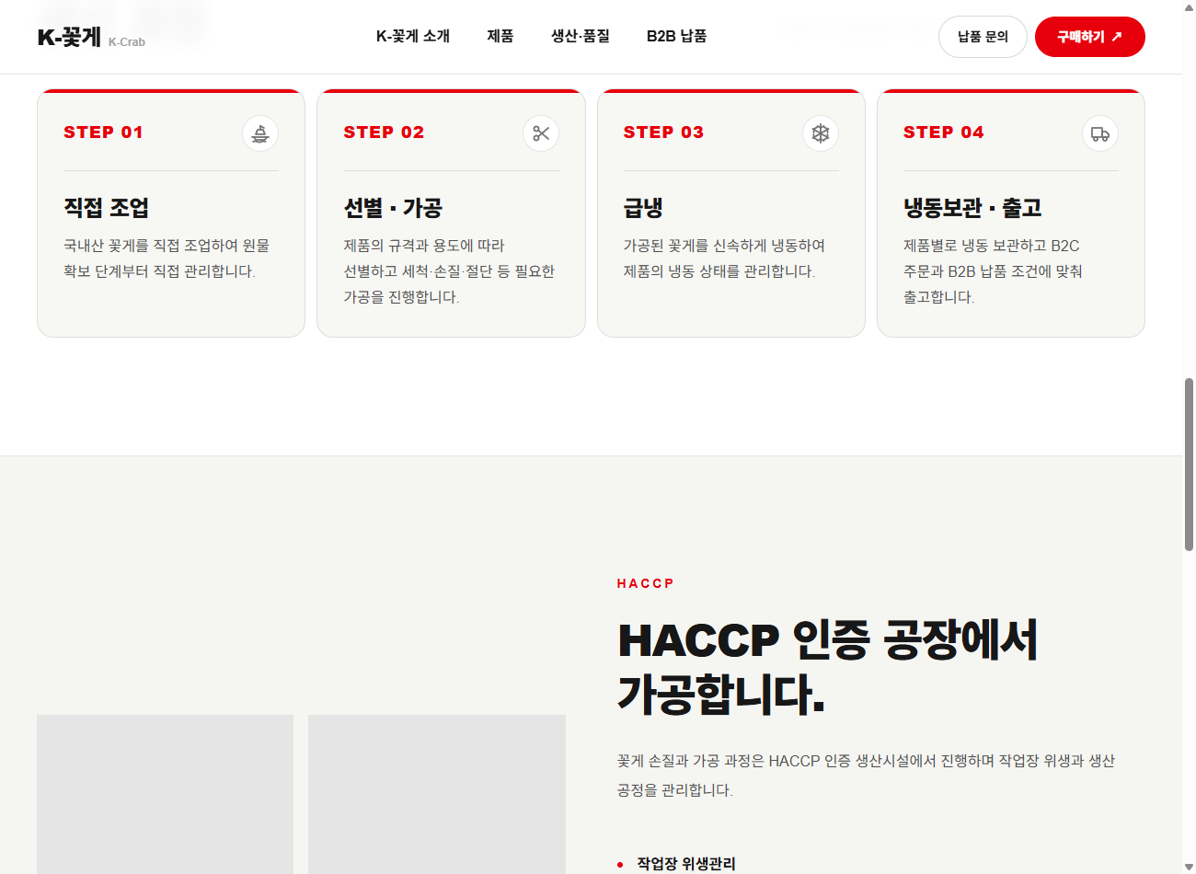The height and width of the screenshot is (874, 1196).
Task: Click the scissors icon in STEP 02
Action: [x=541, y=133]
